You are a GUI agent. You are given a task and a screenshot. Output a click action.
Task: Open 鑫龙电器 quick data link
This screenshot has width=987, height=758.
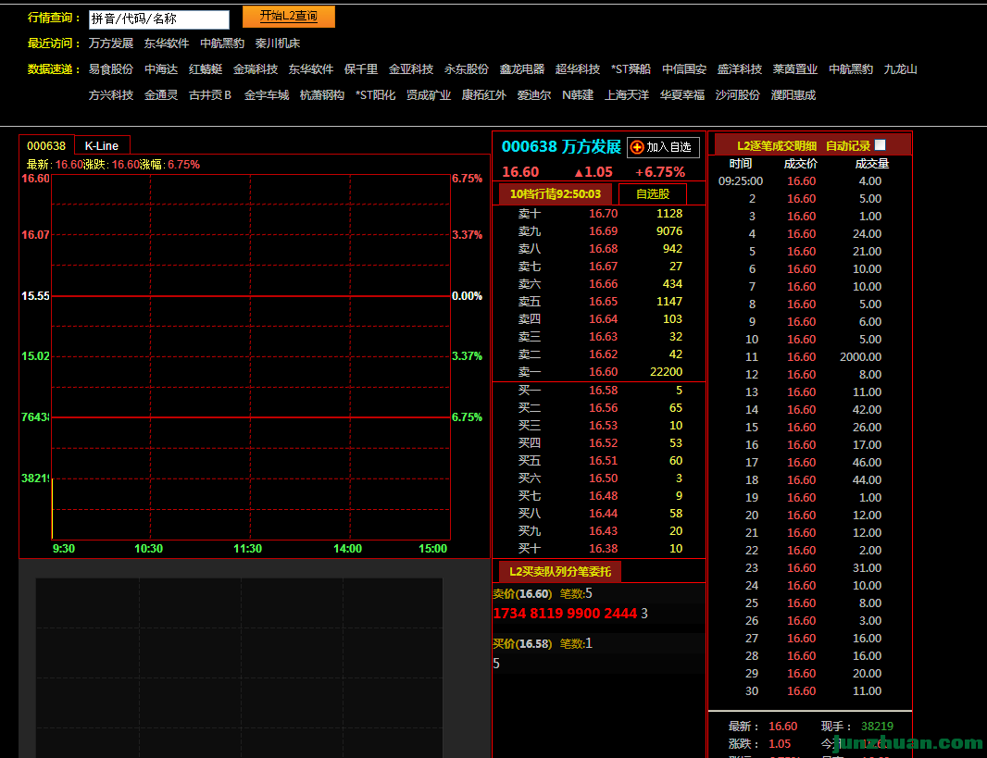[x=522, y=69]
